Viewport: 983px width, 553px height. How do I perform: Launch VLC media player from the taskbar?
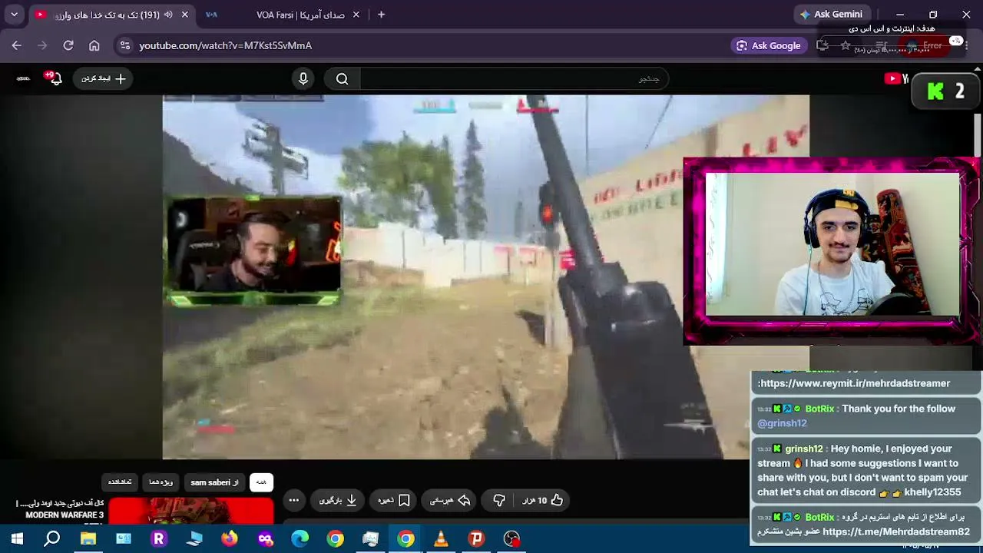[x=441, y=539]
